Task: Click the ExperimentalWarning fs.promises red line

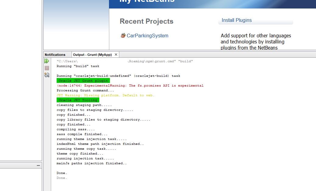Action: (130, 86)
